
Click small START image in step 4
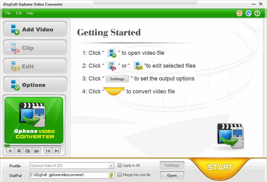coord(114,91)
